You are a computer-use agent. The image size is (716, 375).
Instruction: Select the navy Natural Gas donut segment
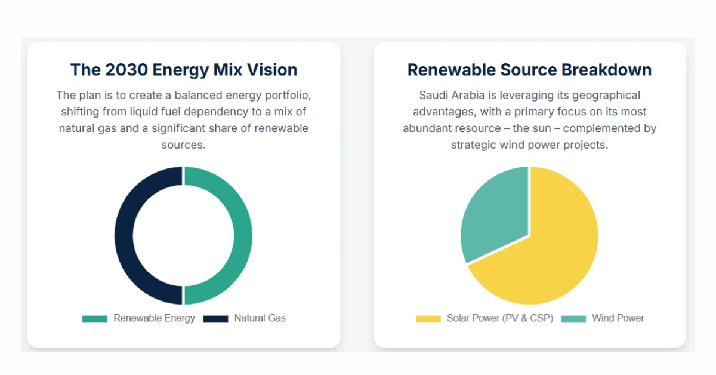(124, 235)
